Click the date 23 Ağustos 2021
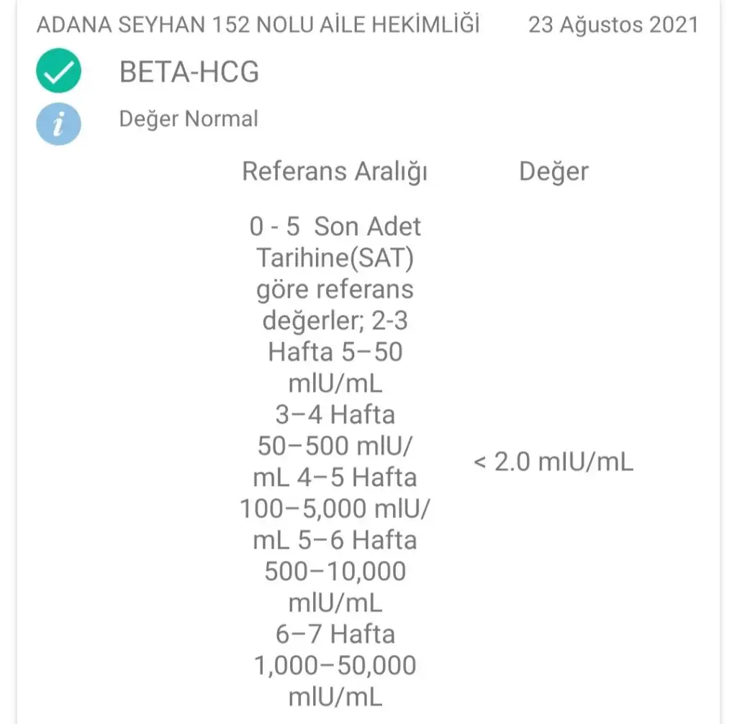The width and height of the screenshot is (737, 724). point(613,24)
